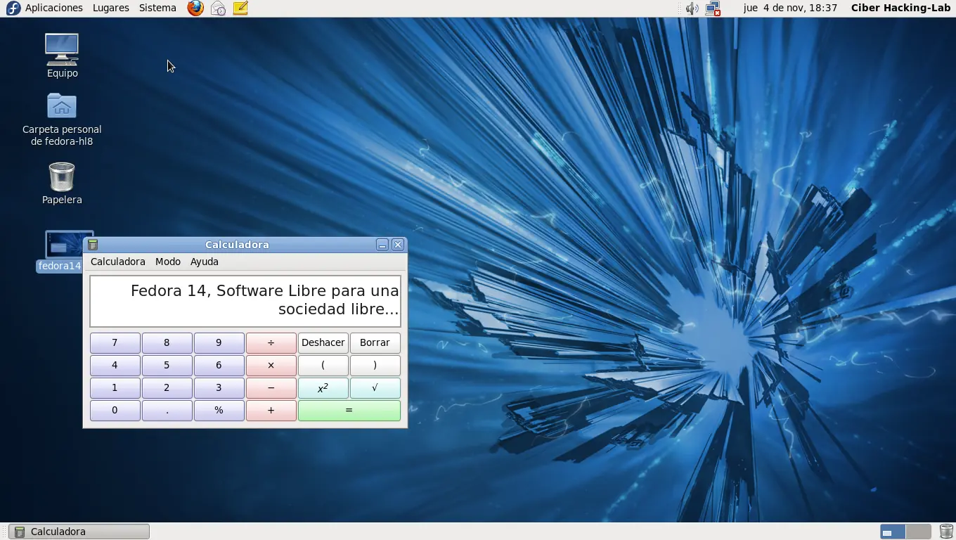This screenshot has width=956, height=540.
Task: Click the trash applet in the bottom panel
Action: pyautogui.click(x=946, y=532)
